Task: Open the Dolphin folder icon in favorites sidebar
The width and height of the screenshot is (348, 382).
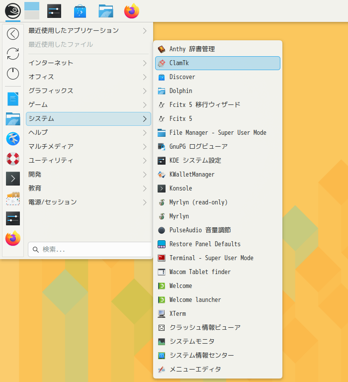Action: [x=13, y=119]
